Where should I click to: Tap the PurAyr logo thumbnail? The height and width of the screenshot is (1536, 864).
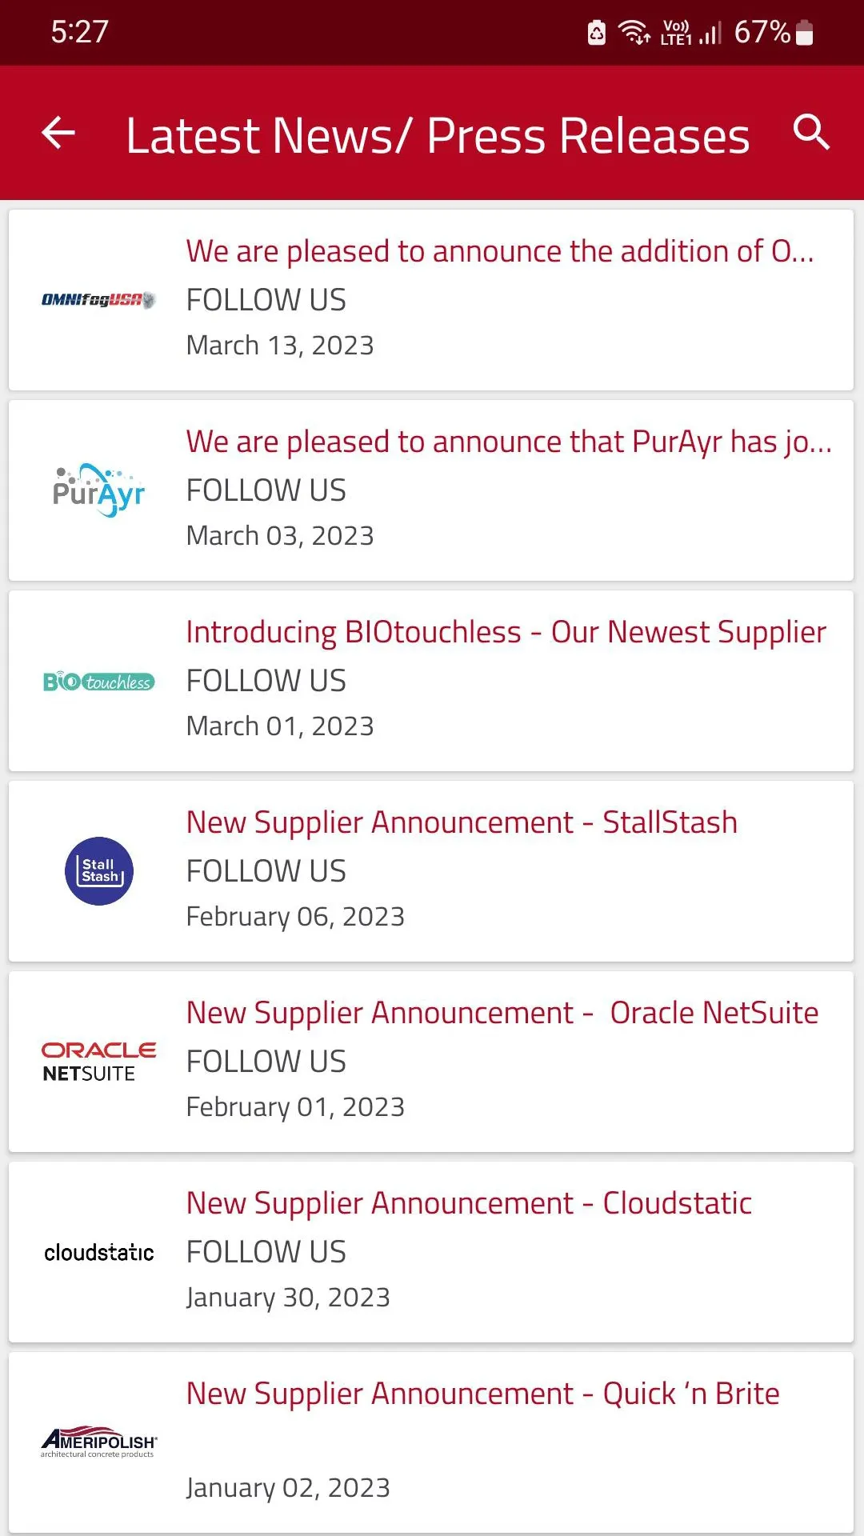98,490
